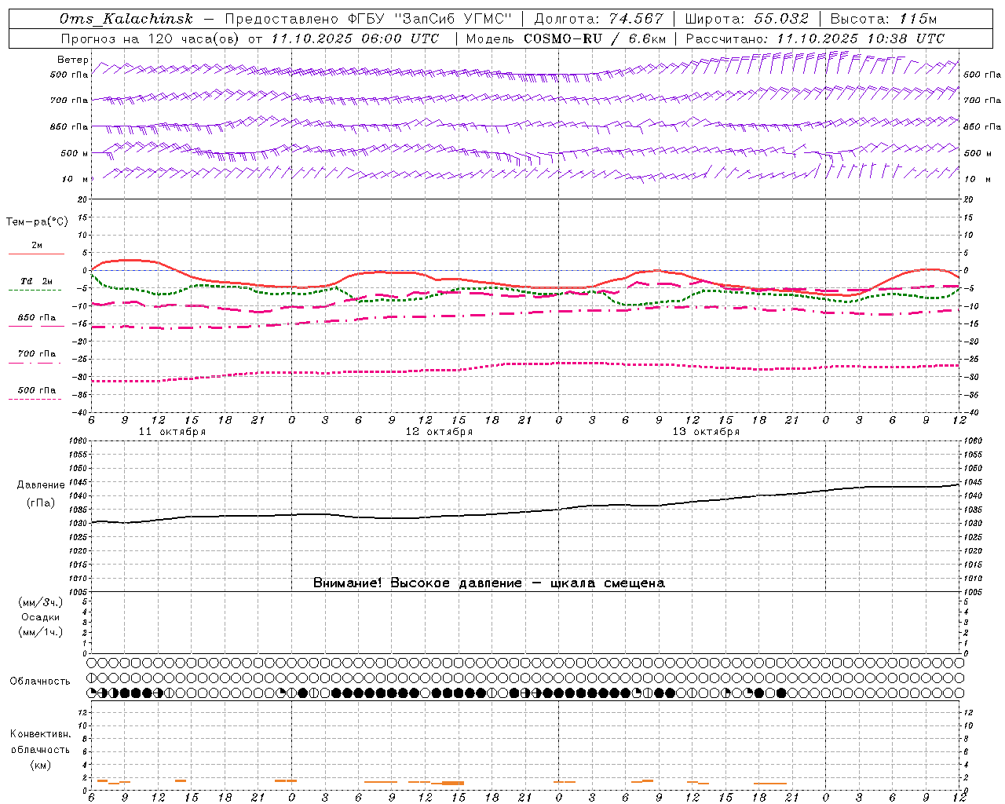This screenshot has height=804, width=1005.
Task: Click the Высота: 115м elevation value
Action: point(883,20)
